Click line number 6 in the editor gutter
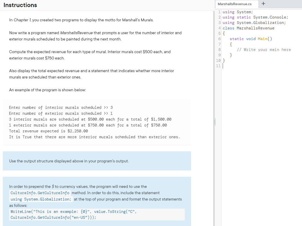 point(219,39)
